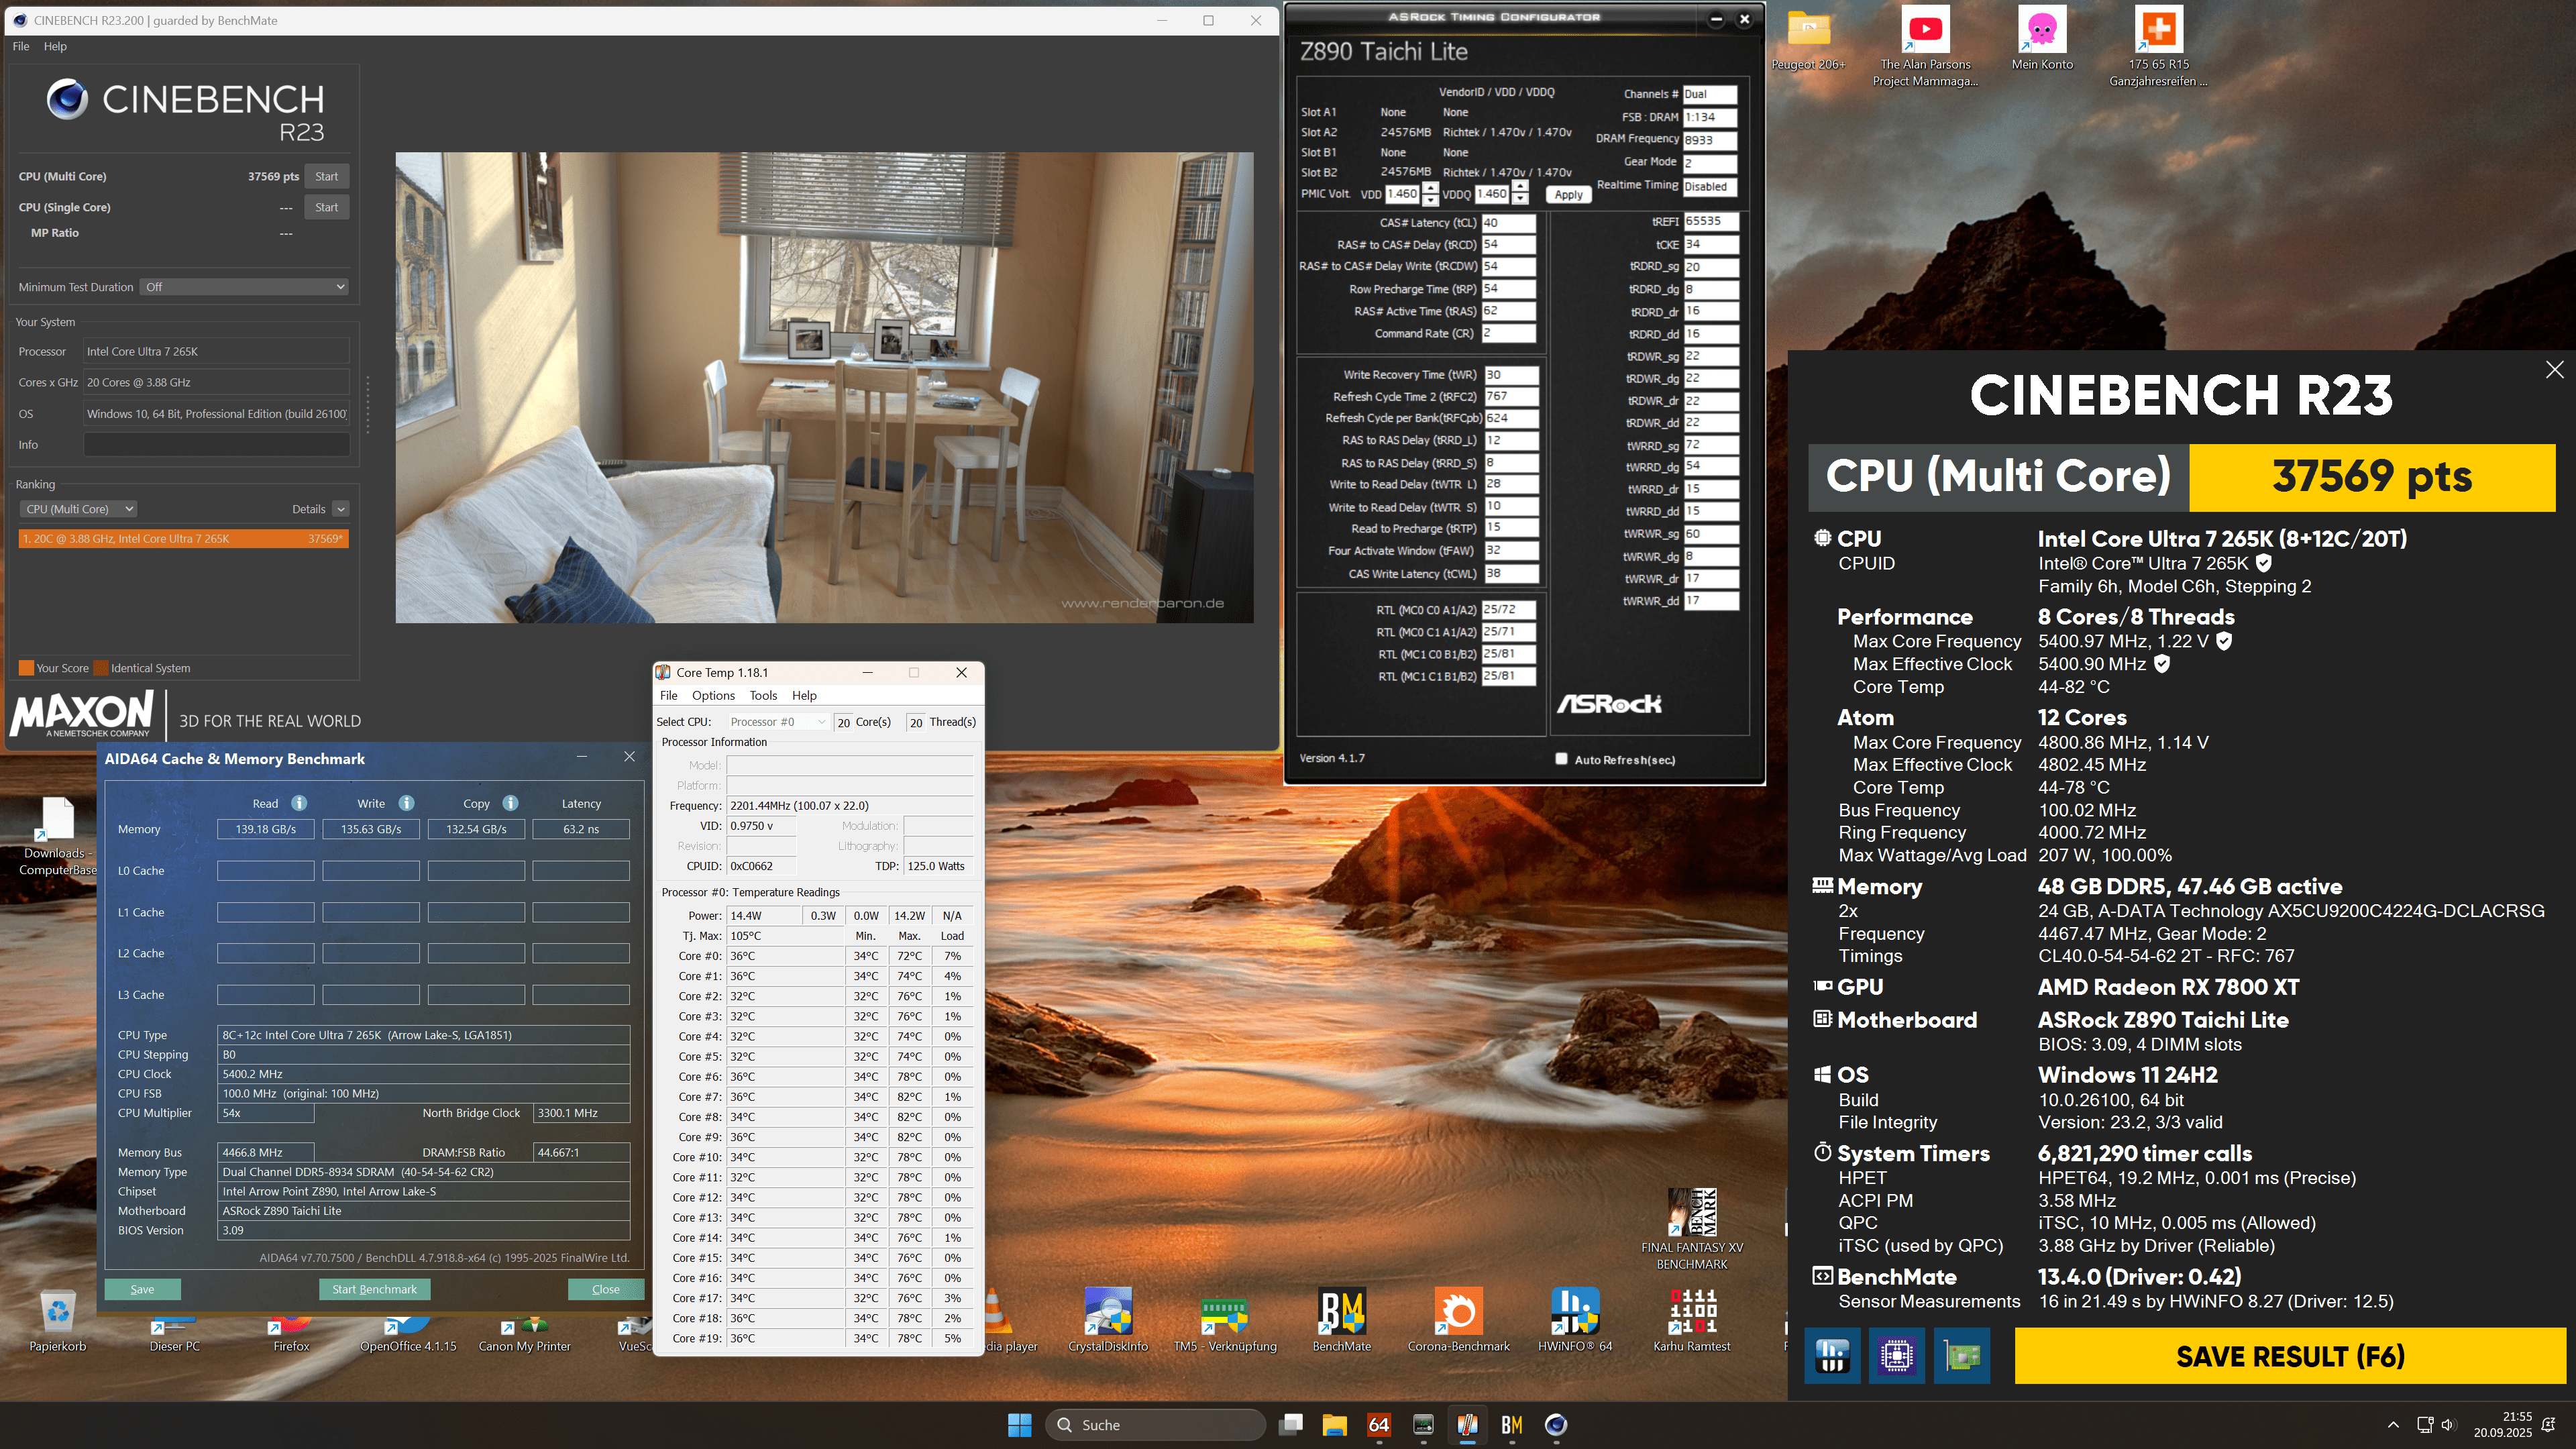The height and width of the screenshot is (1449, 2576).
Task: Open HWiNFO icon in BenchMate result panel
Action: click(1832, 1356)
